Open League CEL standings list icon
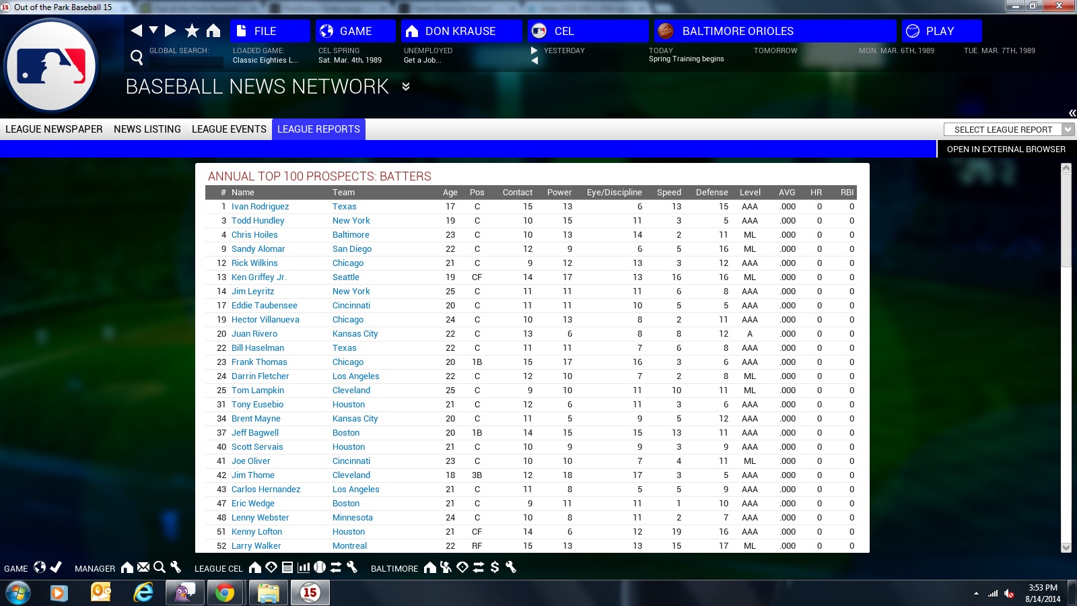This screenshot has width=1077, height=606. [x=287, y=568]
